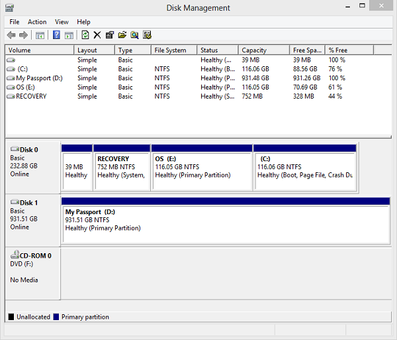This screenshot has height=340, width=397.
Task: Click the blue Primary partition legend swatch
Action: 56,317
